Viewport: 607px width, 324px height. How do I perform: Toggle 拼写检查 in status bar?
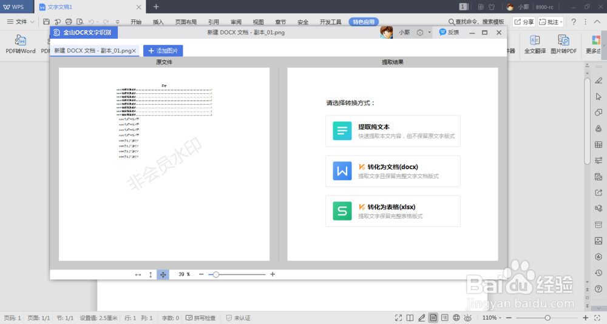[200, 318]
